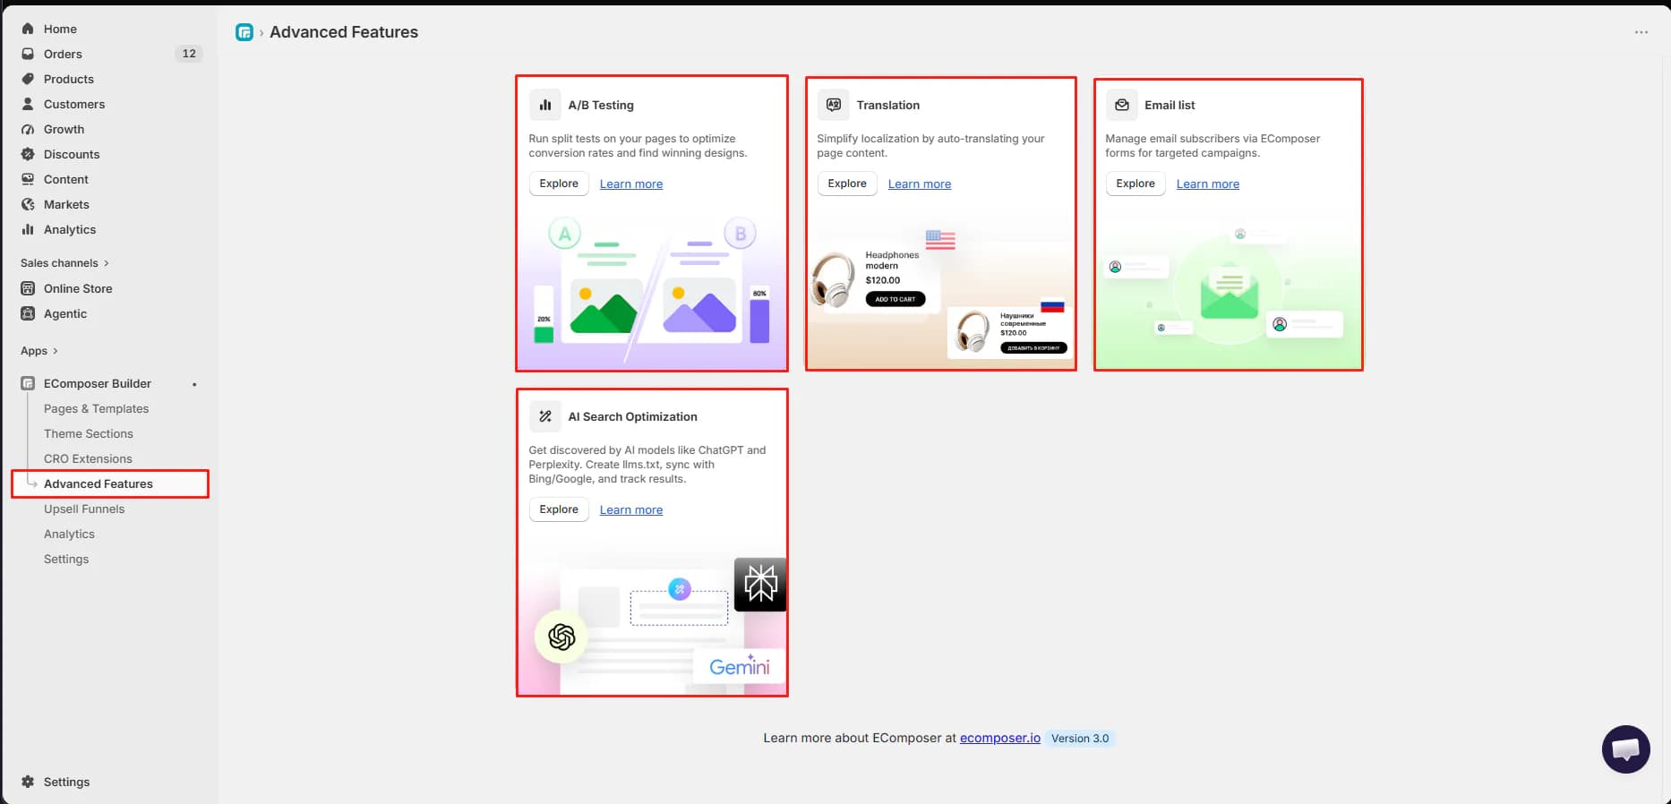The width and height of the screenshot is (1671, 804).
Task: Open Analytics under EComposer Builder
Action: [x=69, y=534]
